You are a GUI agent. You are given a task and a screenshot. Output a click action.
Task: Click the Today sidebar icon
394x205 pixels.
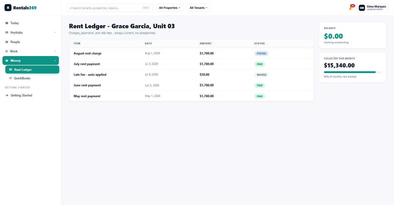click(x=7, y=23)
